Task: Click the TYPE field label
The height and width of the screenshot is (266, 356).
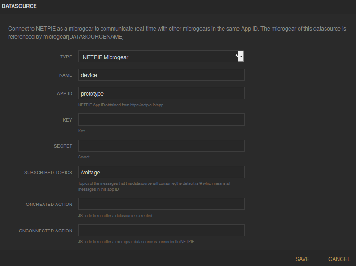Action: pyautogui.click(x=66, y=57)
